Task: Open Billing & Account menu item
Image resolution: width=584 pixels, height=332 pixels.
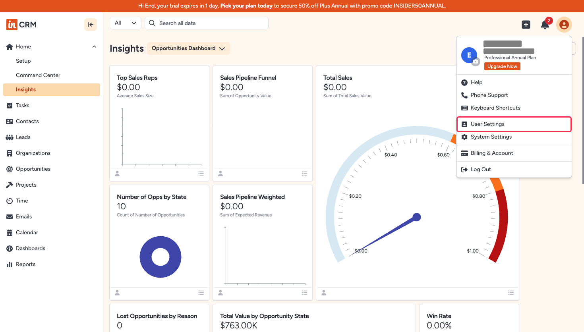Action: (514, 153)
